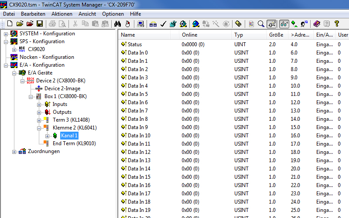Open the Aktionen menu
The height and width of the screenshot is (218, 349).
point(62,14)
